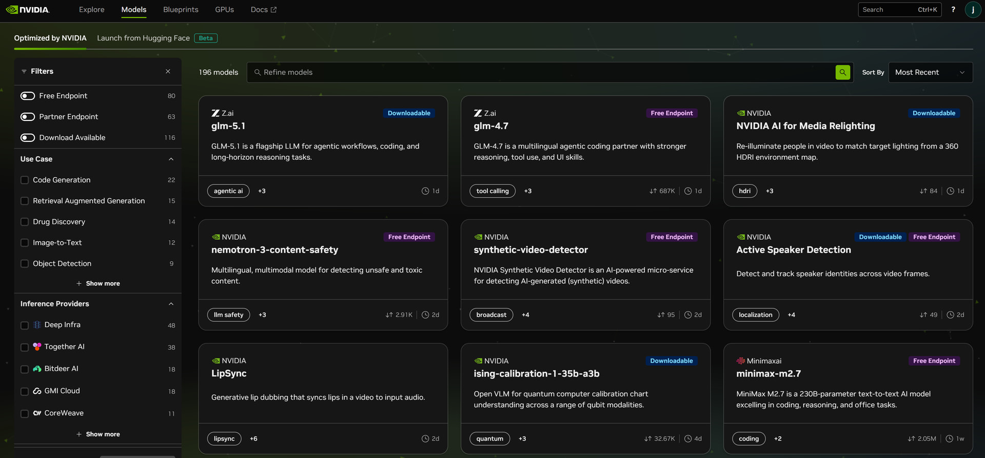Screen dimensions: 985x458
Task: Click the Z.ai logo on glm-5.1 card
Action: pyautogui.click(x=215, y=113)
